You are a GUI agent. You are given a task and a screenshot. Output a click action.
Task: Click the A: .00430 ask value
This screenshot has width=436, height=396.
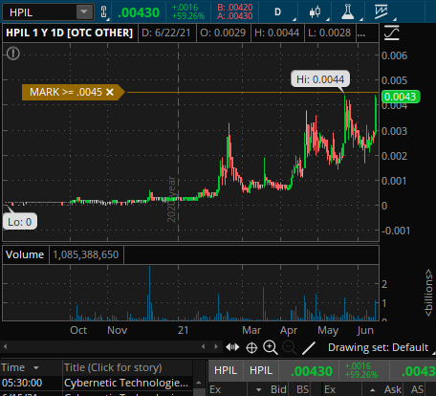235,16
